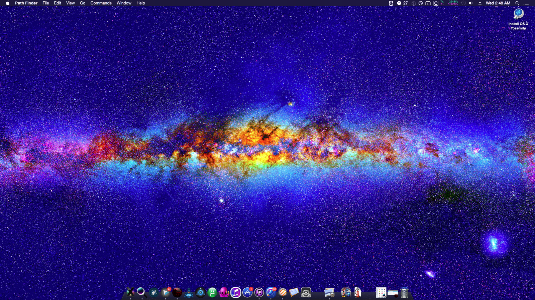Click the dark red sphere dock icon
The width and height of the screenshot is (535, 300).
(177, 292)
